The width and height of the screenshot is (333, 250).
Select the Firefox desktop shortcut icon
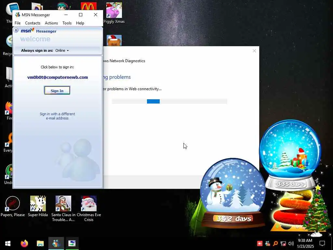(x=8, y=111)
